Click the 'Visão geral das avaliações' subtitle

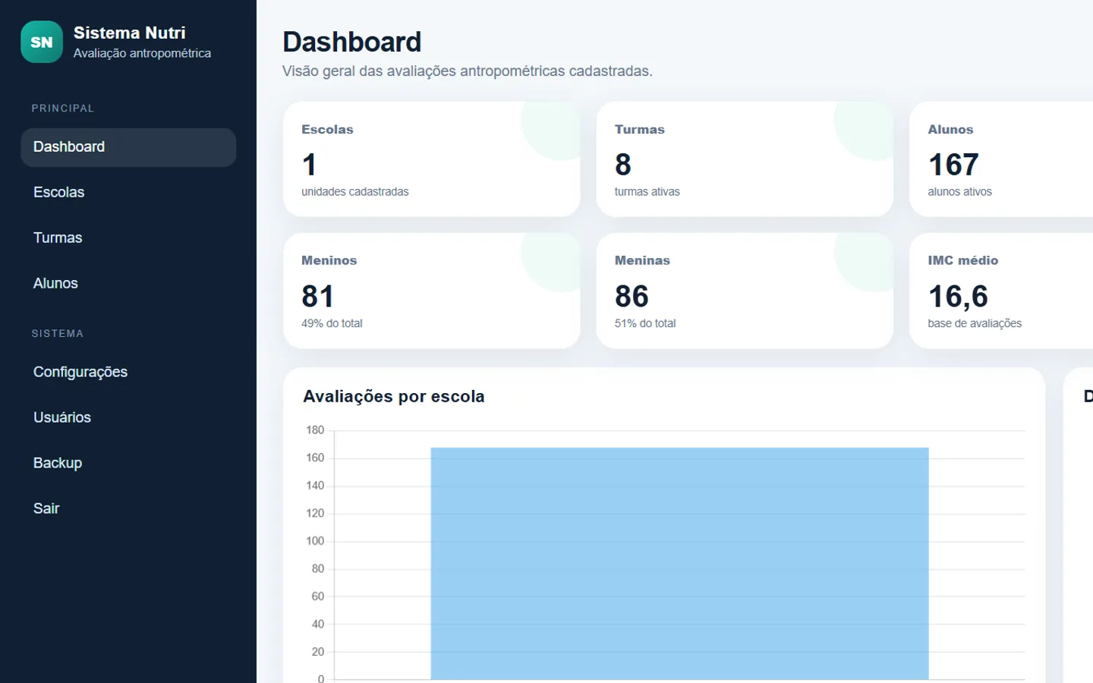click(468, 71)
